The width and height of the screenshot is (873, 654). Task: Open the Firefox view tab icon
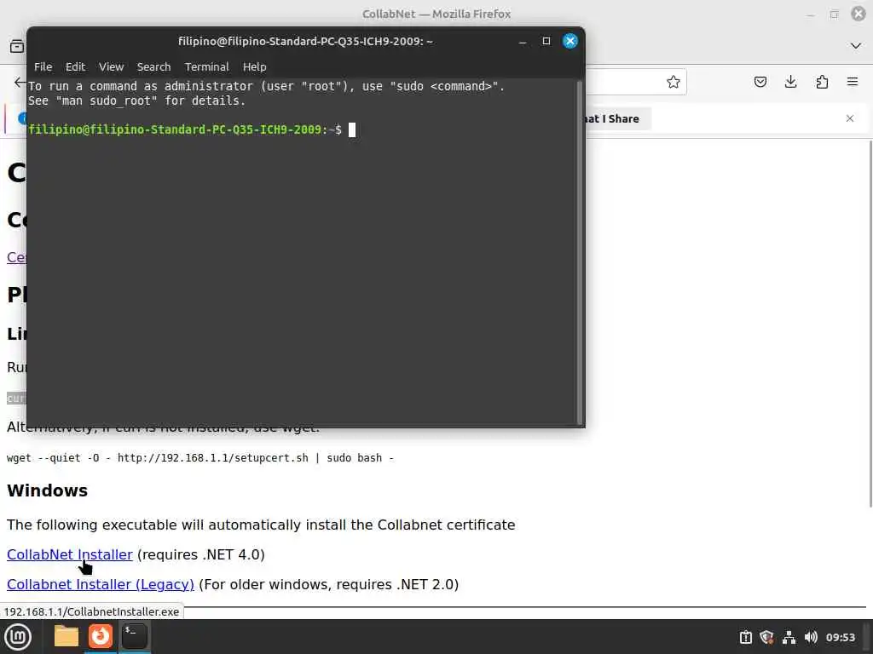pyautogui.click(x=17, y=46)
